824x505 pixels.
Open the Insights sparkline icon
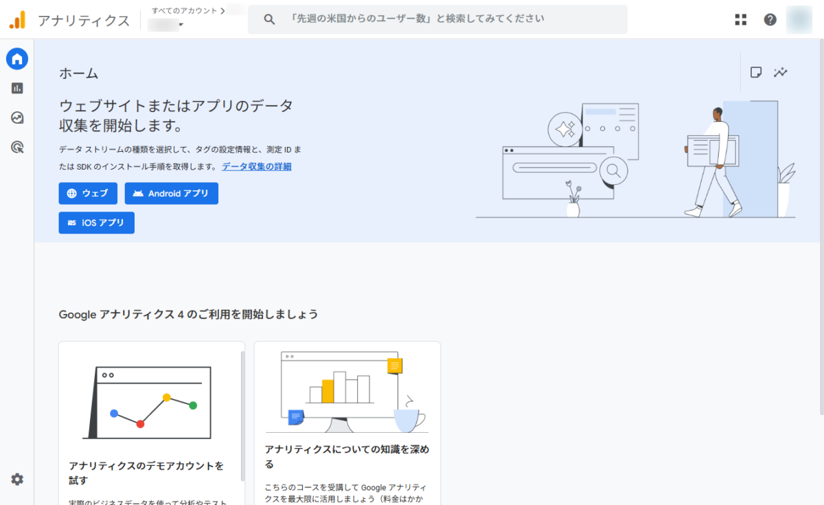(780, 72)
